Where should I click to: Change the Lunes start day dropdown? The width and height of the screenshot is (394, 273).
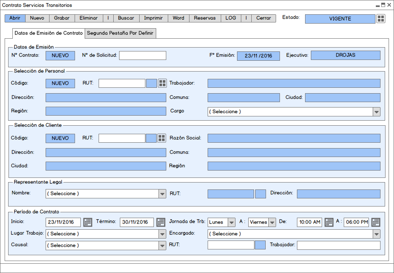[x=231, y=222]
